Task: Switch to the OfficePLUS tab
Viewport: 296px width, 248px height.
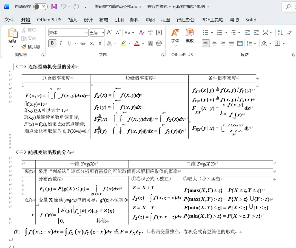Action: click(x=49, y=20)
